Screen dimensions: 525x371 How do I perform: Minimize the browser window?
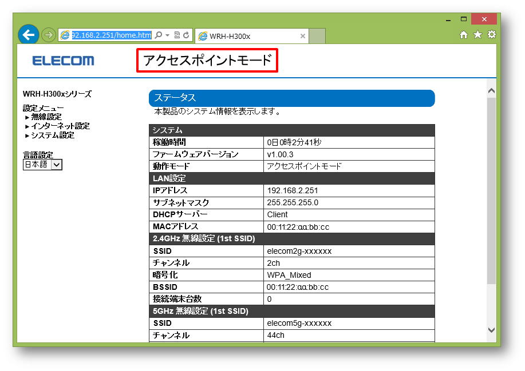[x=448, y=19]
